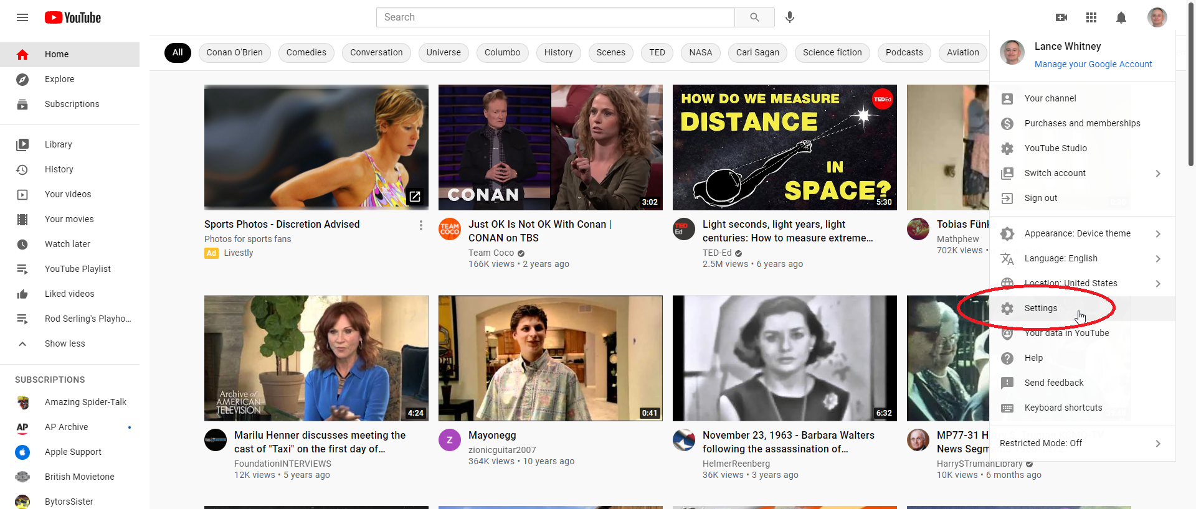Open Just OK Is Not OK Conan thumbnail
This screenshot has height=509, width=1196.
point(551,147)
